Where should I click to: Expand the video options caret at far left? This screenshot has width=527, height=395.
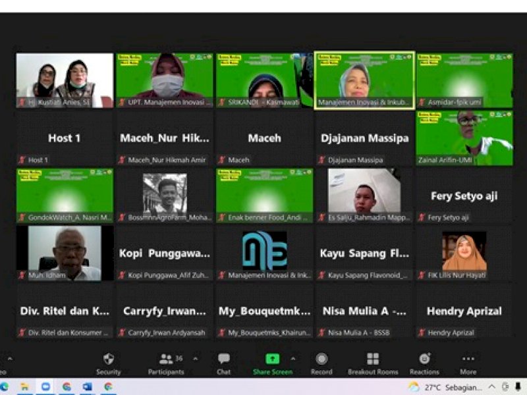9,359
